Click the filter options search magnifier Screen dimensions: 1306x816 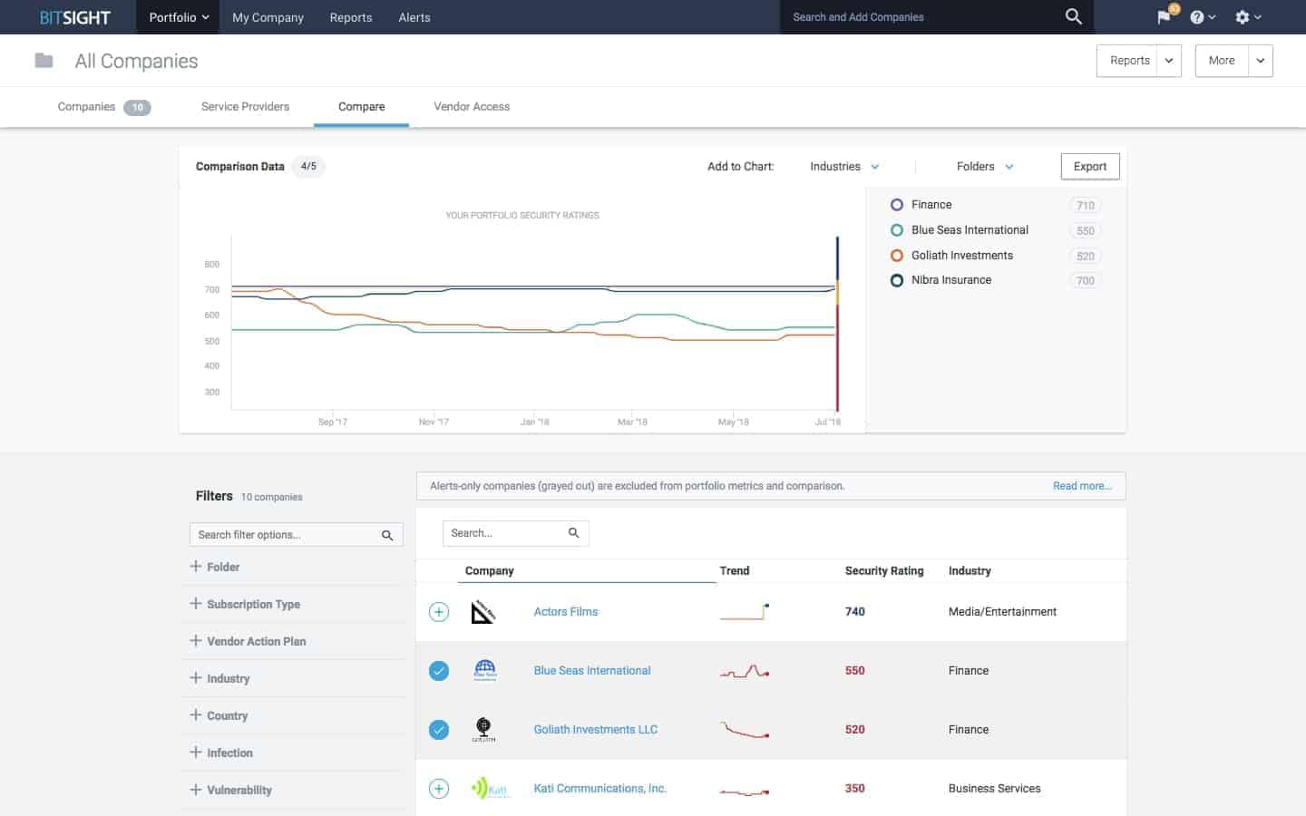tap(387, 535)
